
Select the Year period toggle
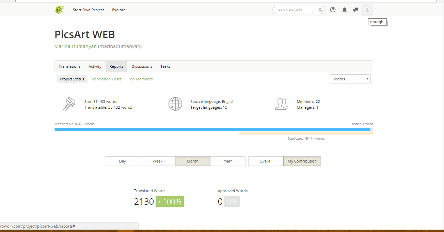pos(228,161)
